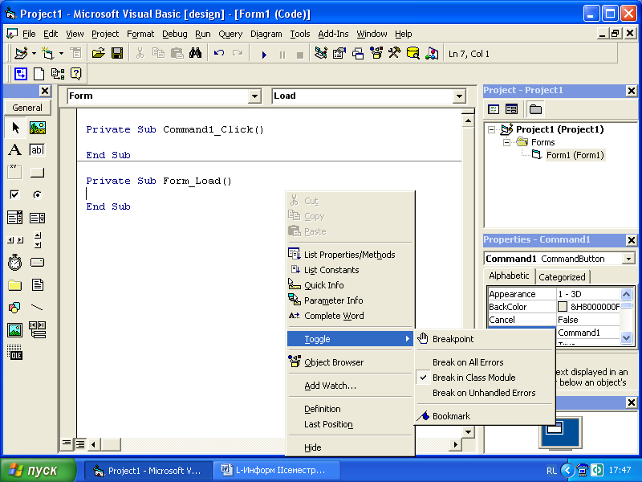Image resolution: width=642 pixels, height=482 pixels.
Task: Open the Form object dropdown
Action: pyautogui.click(x=254, y=96)
